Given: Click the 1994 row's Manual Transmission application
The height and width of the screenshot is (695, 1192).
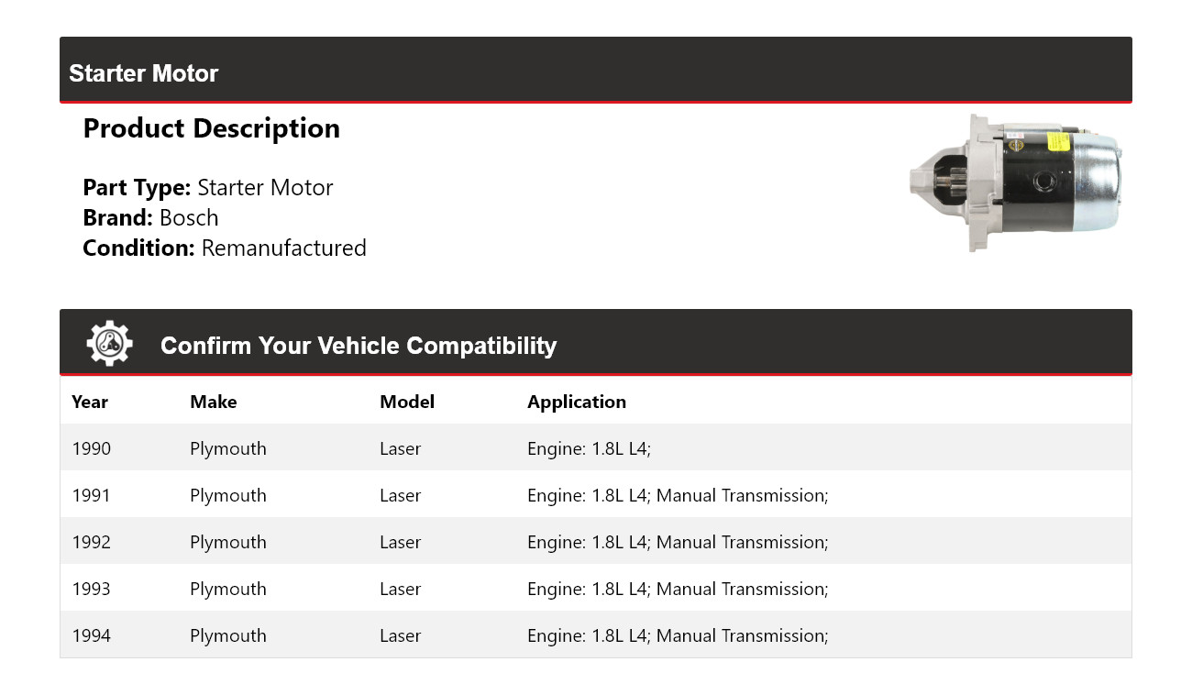Looking at the screenshot, I should coord(742,635).
